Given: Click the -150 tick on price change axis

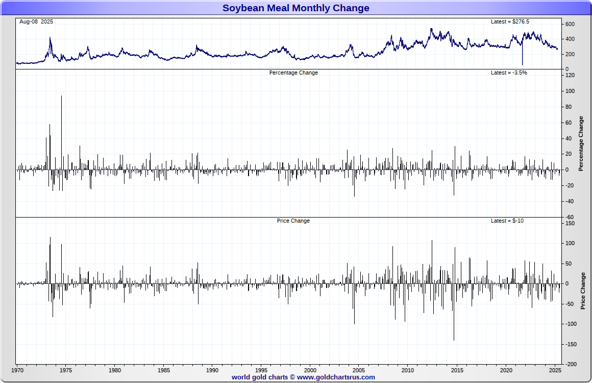Looking at the screenshot, I should 571,344.
